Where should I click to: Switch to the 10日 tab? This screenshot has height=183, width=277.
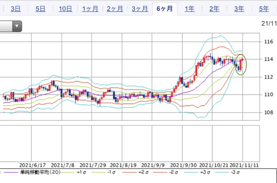pyautogui.click(x=65, y=8)
